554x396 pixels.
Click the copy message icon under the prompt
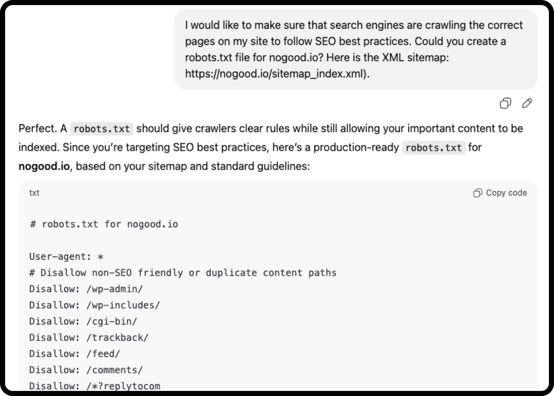[x=505, y=104]
